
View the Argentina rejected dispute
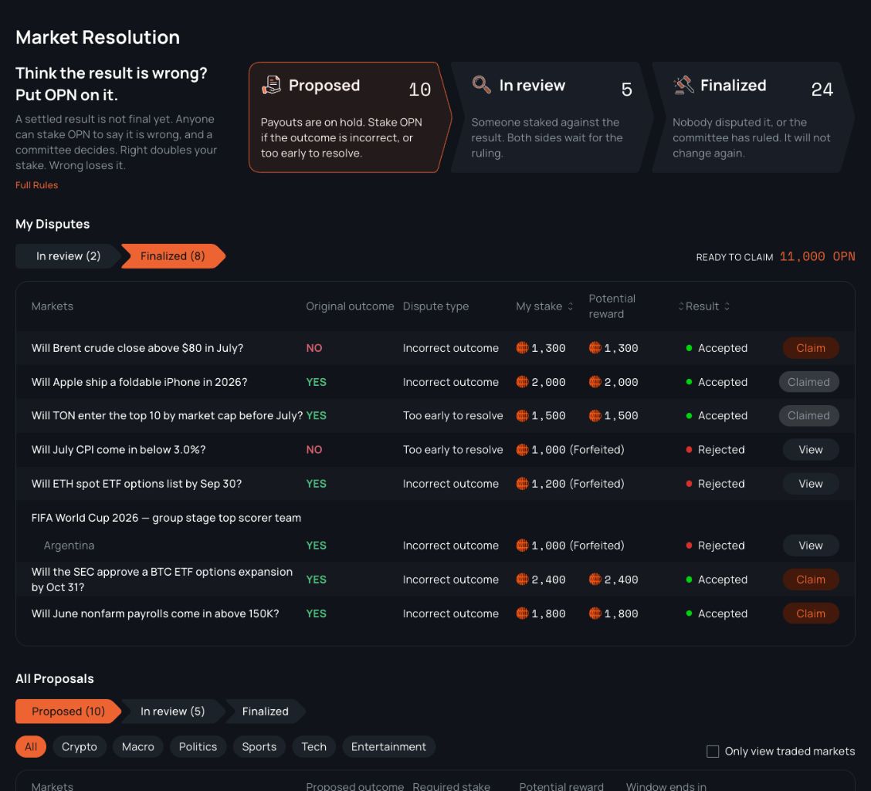pyautogui.click(x=811, y=546)
